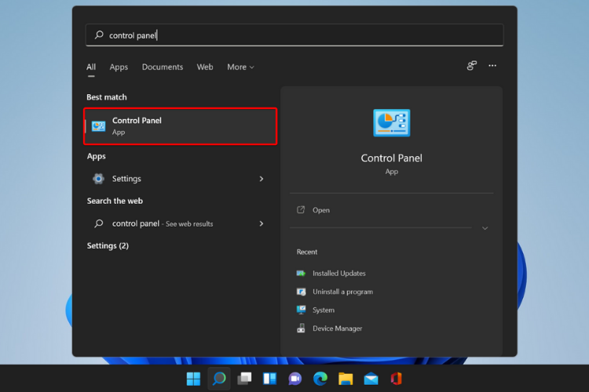Expand Settings result submenu arrow

point(262,179)
